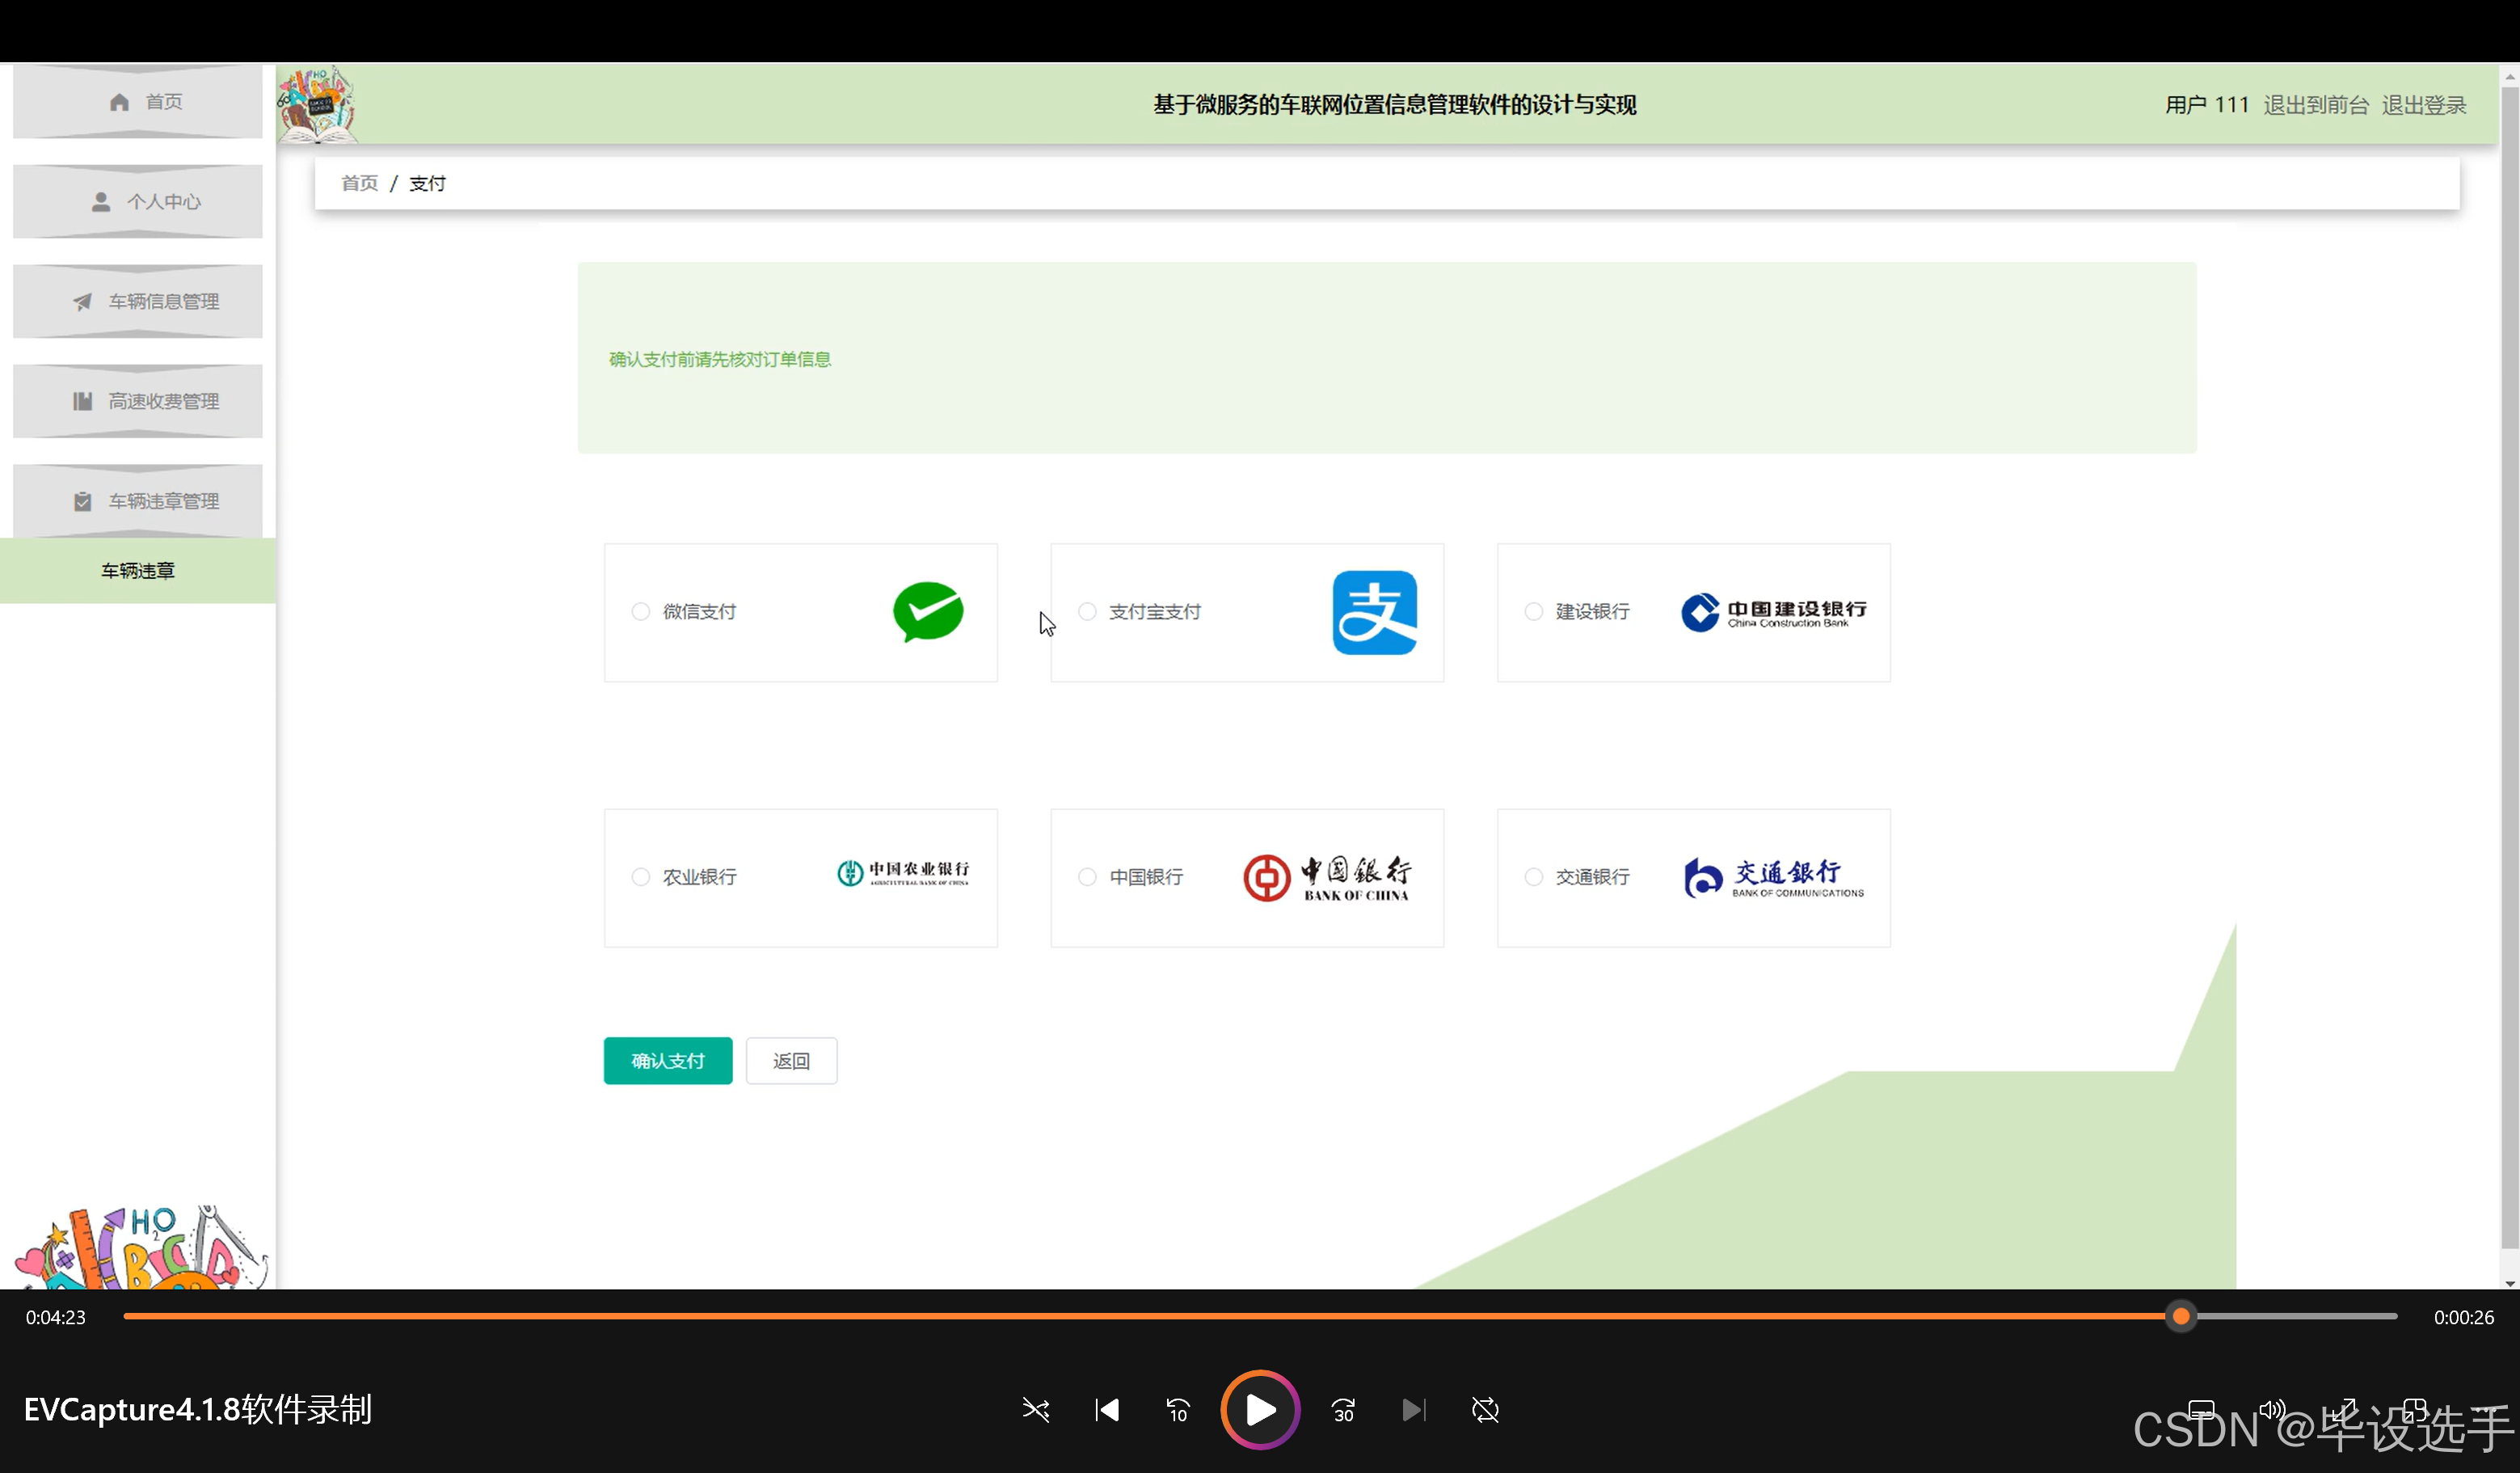Viewport: 2520px width, 1473px height.
Task: Select the 中国银行 radio button
Action: coord(1088,877)
